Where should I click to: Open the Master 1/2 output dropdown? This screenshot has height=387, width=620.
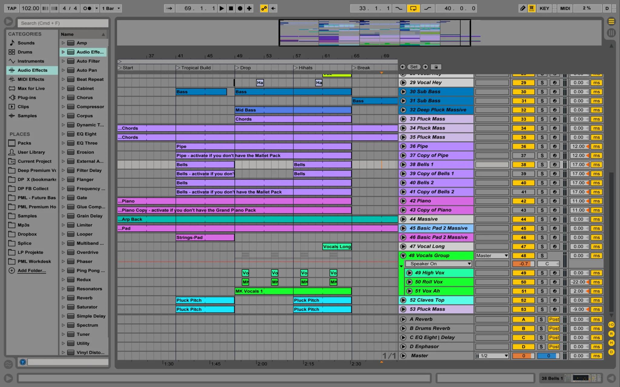pyautogui.click(x=492, y=356)
